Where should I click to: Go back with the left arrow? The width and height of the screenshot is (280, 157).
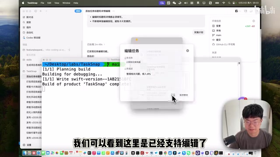click(41, 11)
